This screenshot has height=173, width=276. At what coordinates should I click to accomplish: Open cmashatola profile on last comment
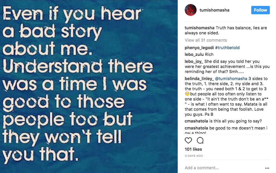[196, 128]
